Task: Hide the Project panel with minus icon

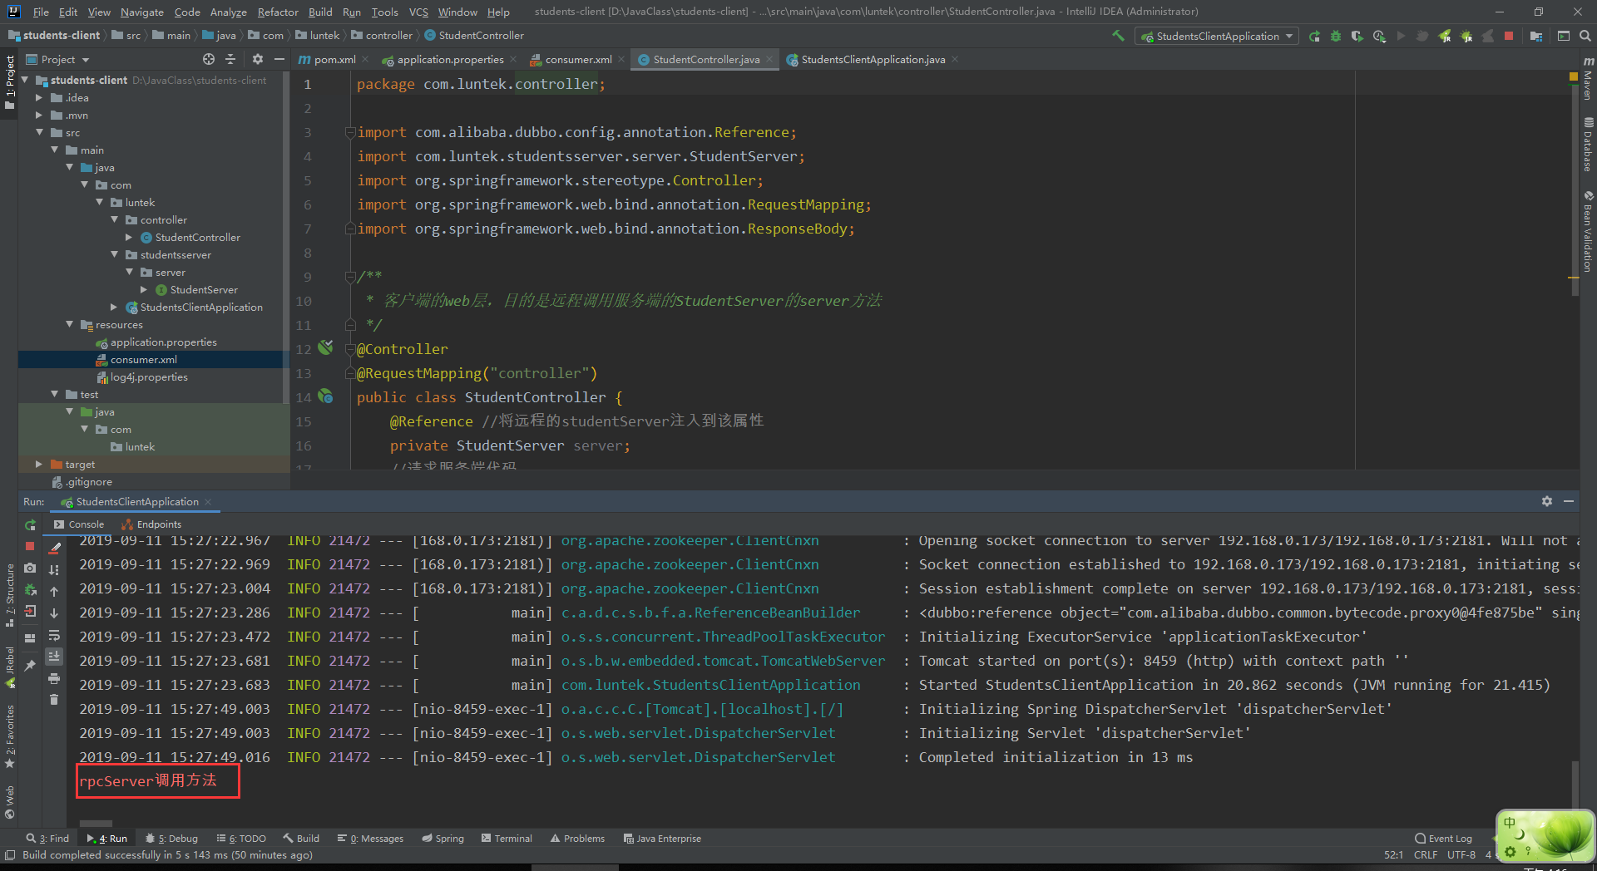Action: coord(279,59)
